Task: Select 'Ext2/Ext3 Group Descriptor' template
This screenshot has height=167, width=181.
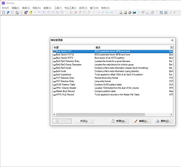Action: (x=113, y=65)
